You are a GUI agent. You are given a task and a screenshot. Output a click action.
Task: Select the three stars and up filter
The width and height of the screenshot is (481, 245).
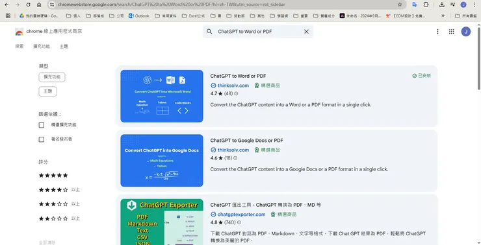point(59,204)
